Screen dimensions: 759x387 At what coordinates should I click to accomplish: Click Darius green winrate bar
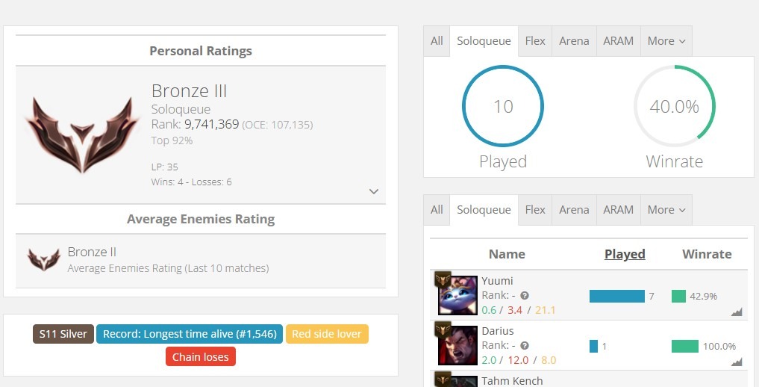[x=685, y=346]
